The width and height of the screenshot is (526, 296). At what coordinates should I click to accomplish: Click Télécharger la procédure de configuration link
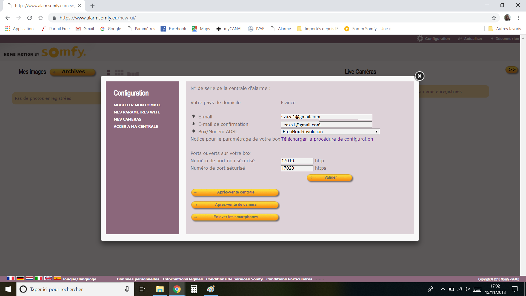pos(327,139)
